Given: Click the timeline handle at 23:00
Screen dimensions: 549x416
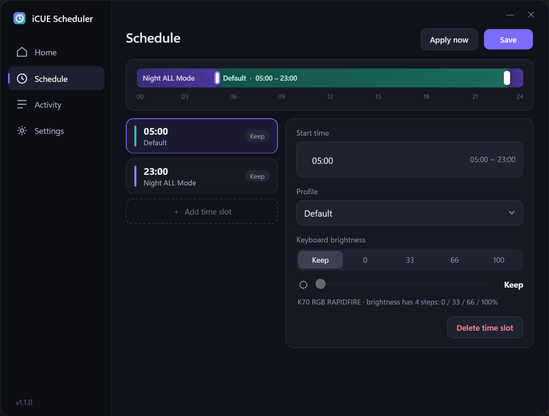Looking at the screenshot, I should point(507,78).
